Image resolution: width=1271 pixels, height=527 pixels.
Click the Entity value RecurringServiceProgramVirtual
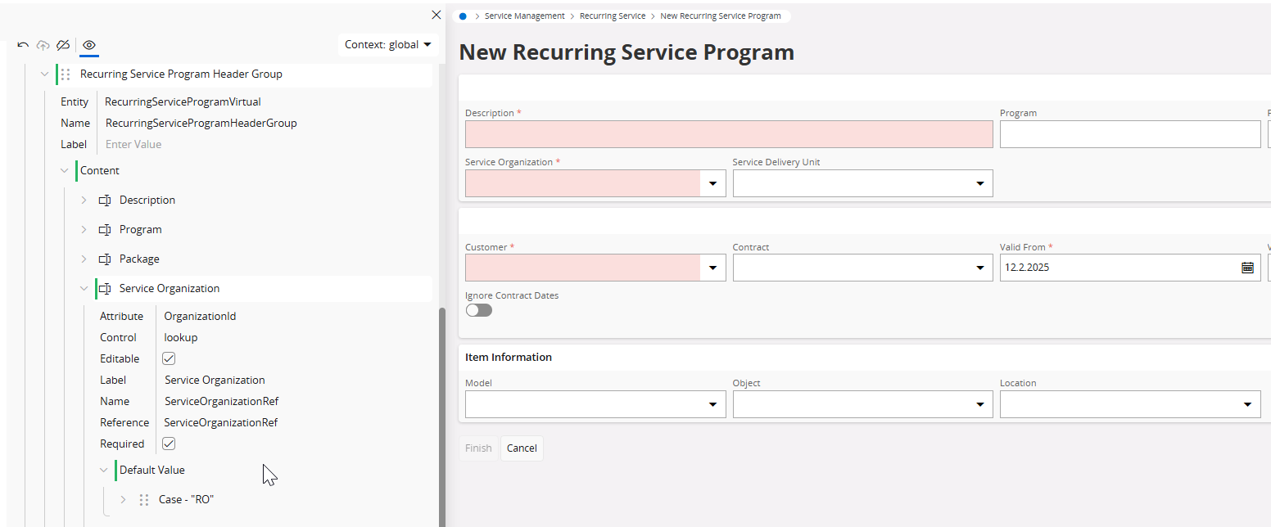[x=183, y=102]
